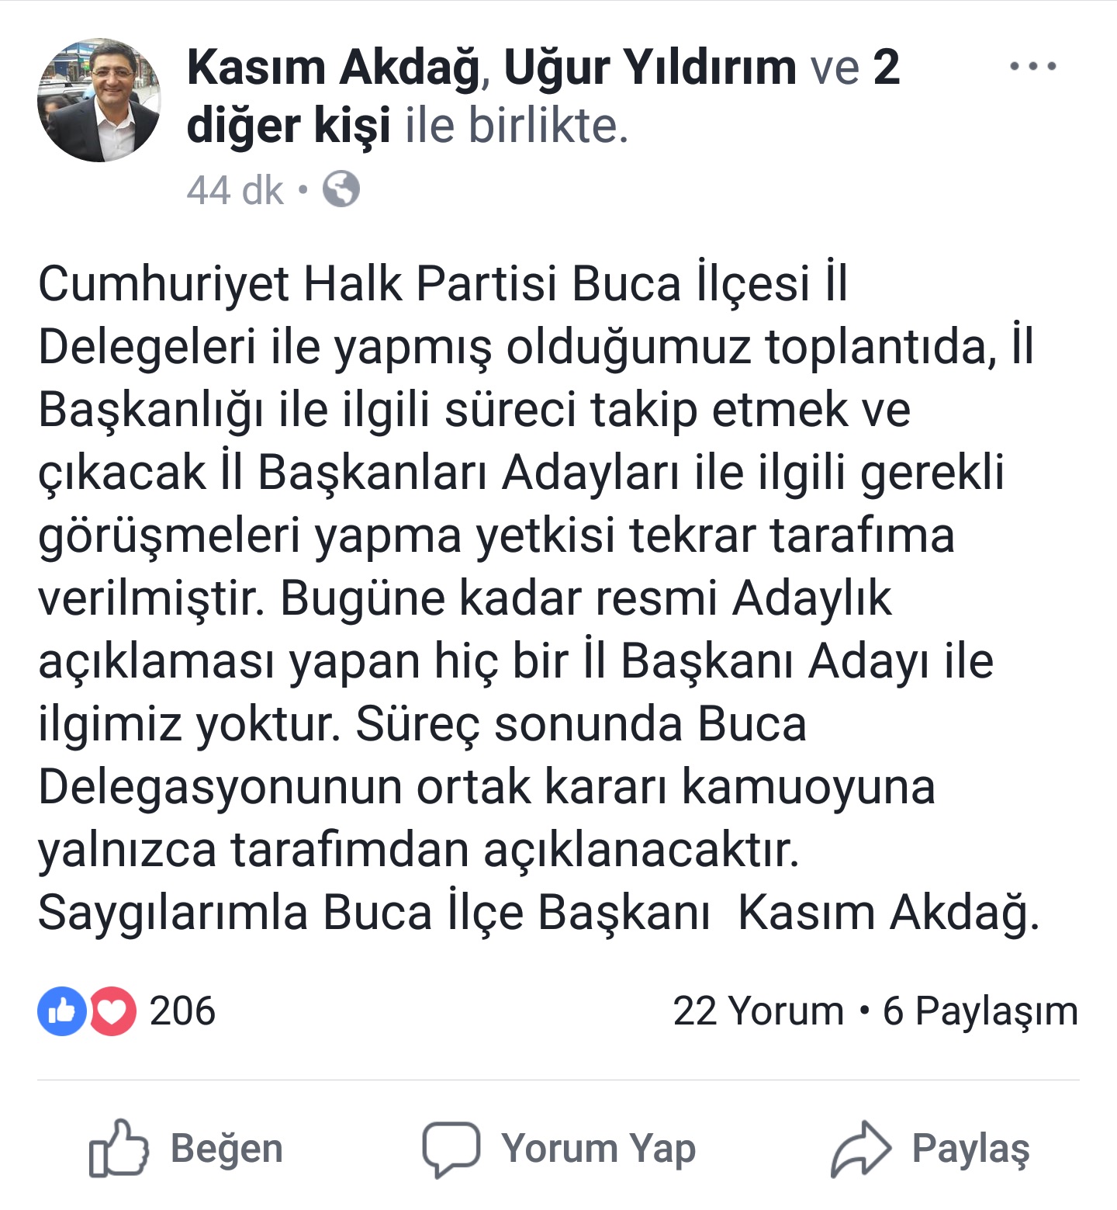Click the 44 dk post timestamp
1117x1210 pixels.
[235, 190]
